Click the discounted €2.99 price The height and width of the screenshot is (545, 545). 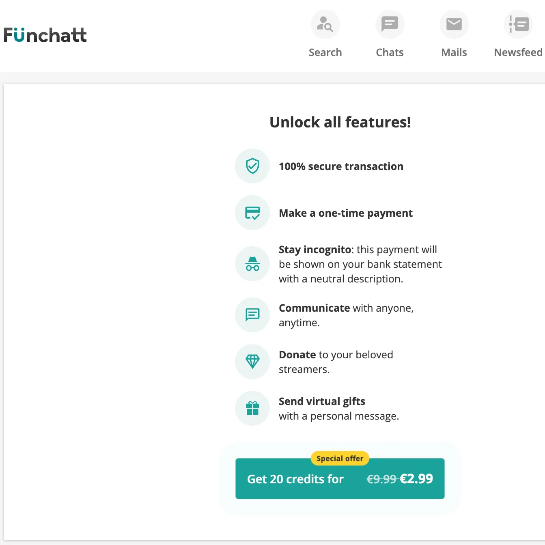click(x=416, y=479)
